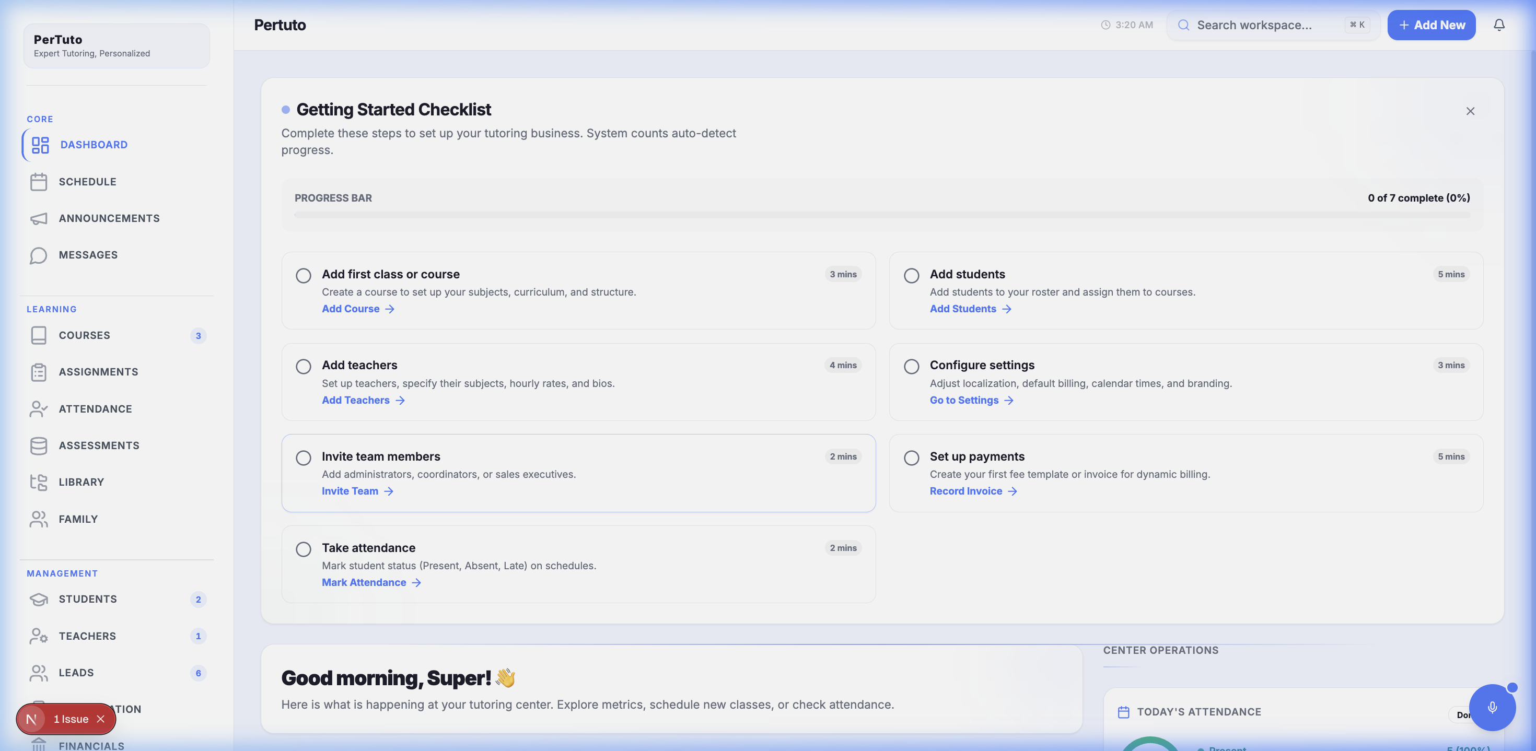This screenshot has width=1536, height=751.
Task: Follow the Add Course link
Action: [x=358, y=309]
